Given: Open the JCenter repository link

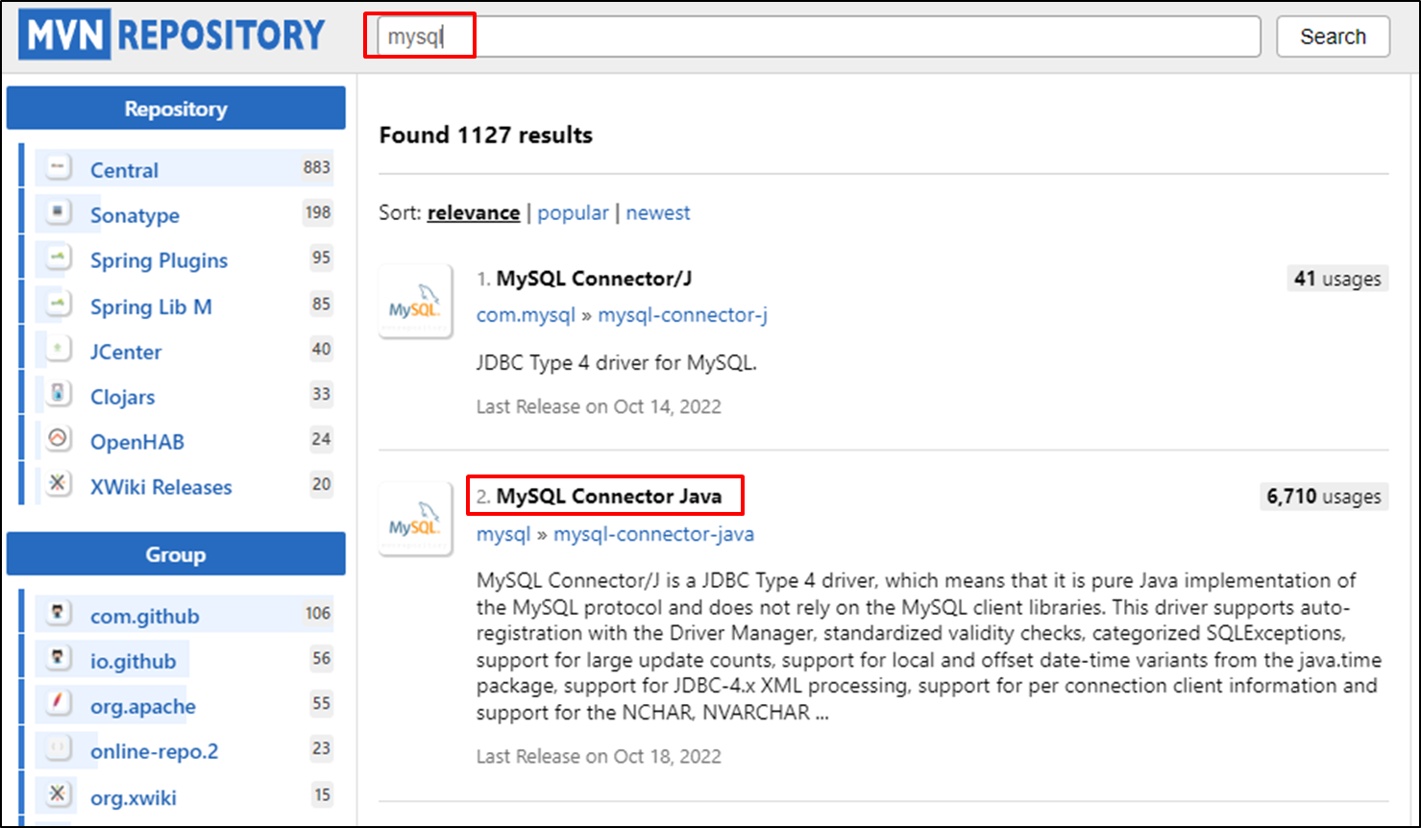Looking at the screenshot, I should pos(126,352).
